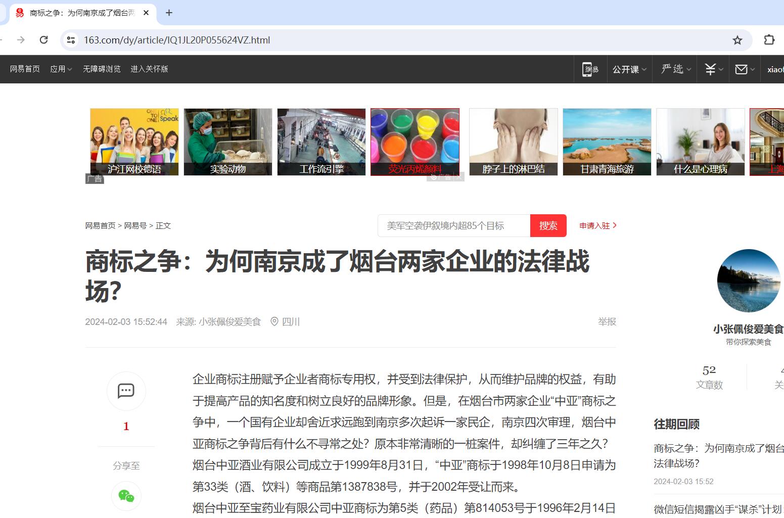Image resolution: width=784 pixels, height=518 pixels.
Task: Switch to 进入关怀版
Action: click(149, 69)
